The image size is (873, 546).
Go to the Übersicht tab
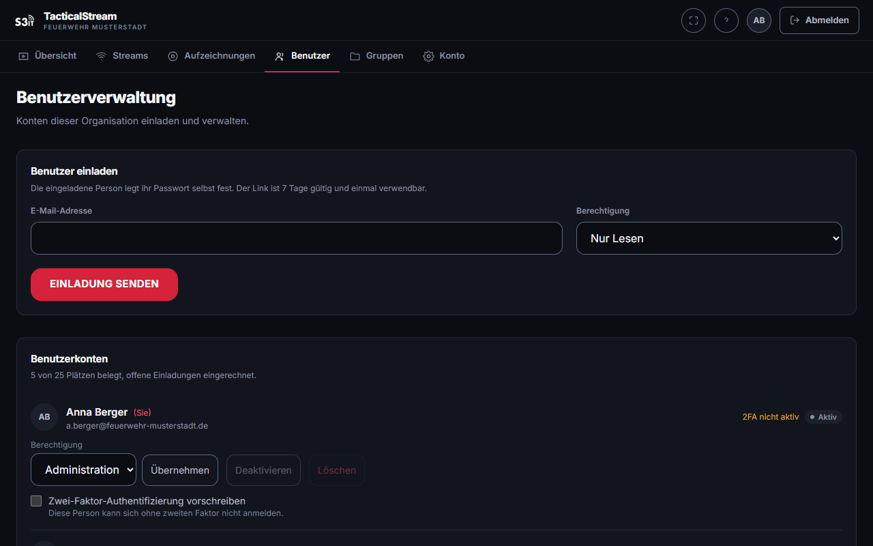pos(47,56)
